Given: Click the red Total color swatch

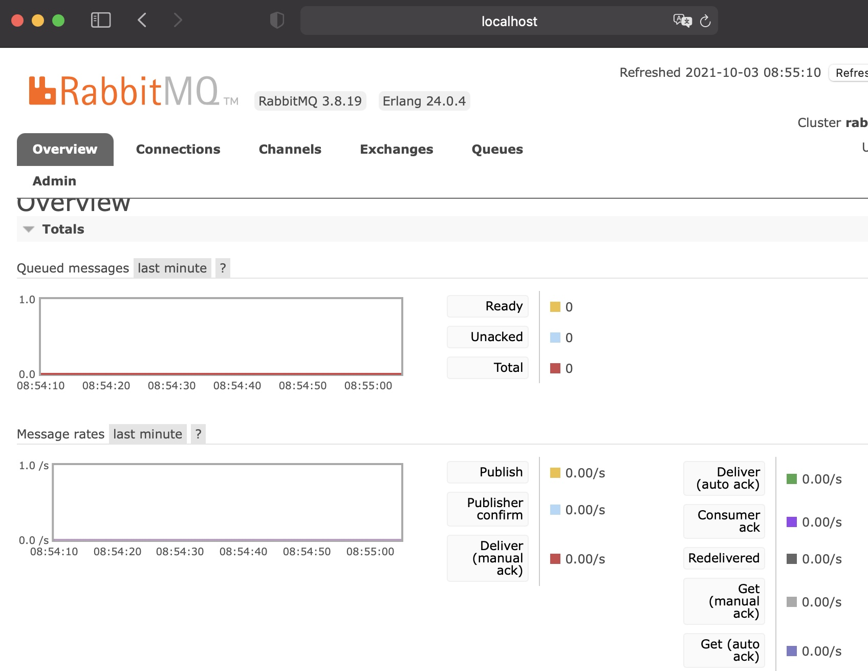Looking at the screenshot, I should pos(554,368).
